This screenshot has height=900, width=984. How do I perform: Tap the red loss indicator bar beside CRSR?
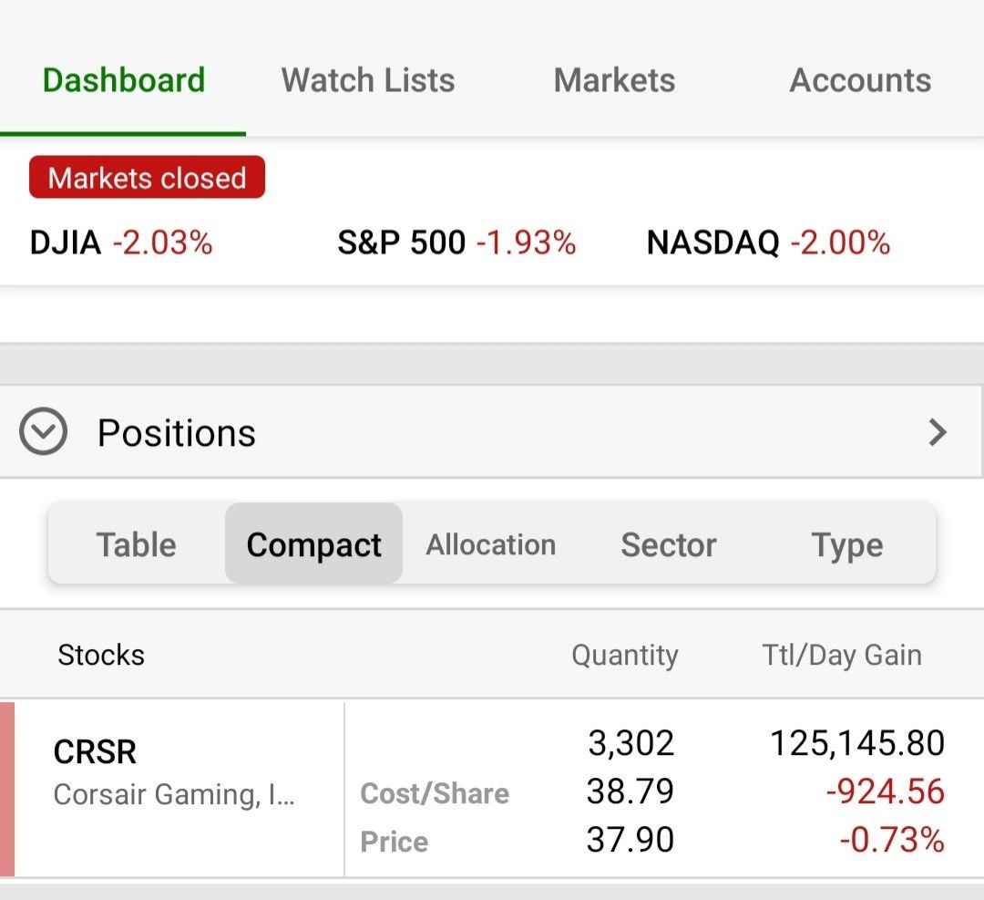click(7, 789)
